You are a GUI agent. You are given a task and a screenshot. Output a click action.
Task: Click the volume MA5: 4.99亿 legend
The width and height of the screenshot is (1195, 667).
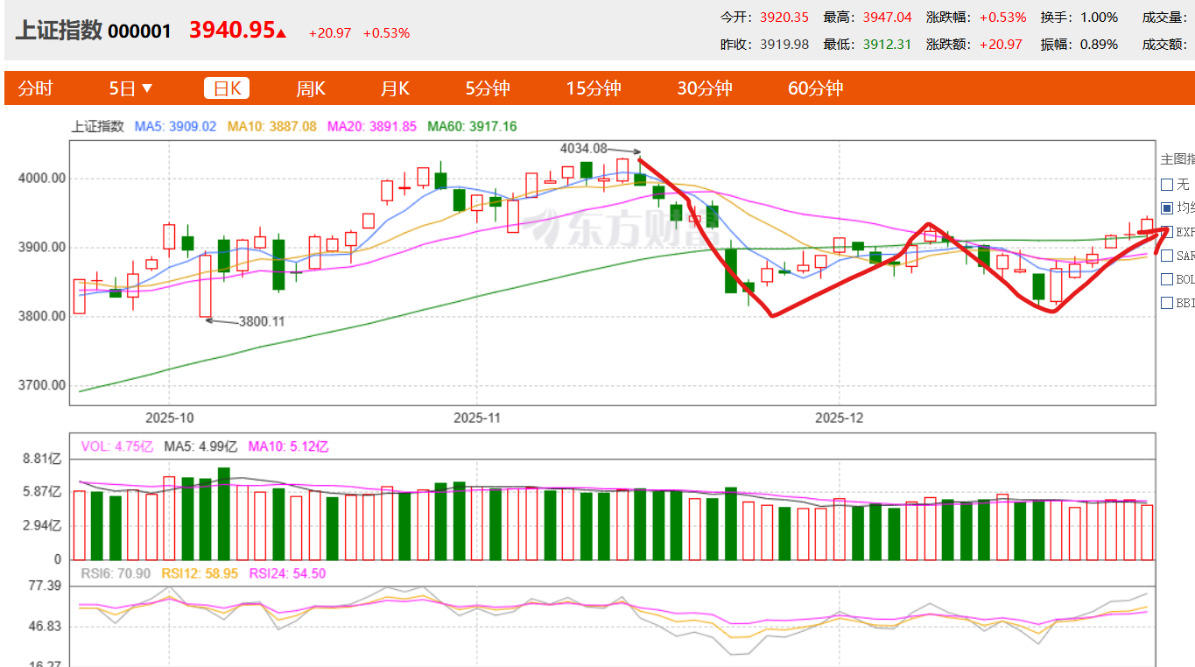pos(200,446)
